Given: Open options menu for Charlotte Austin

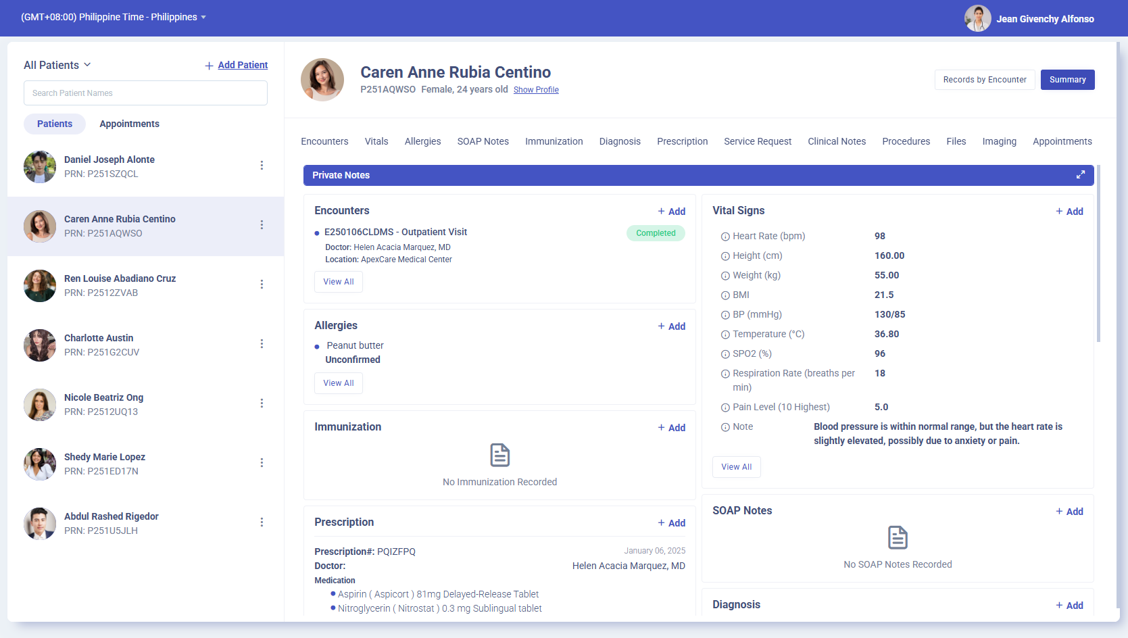Looking at the screenshot, I should point(262,344).
